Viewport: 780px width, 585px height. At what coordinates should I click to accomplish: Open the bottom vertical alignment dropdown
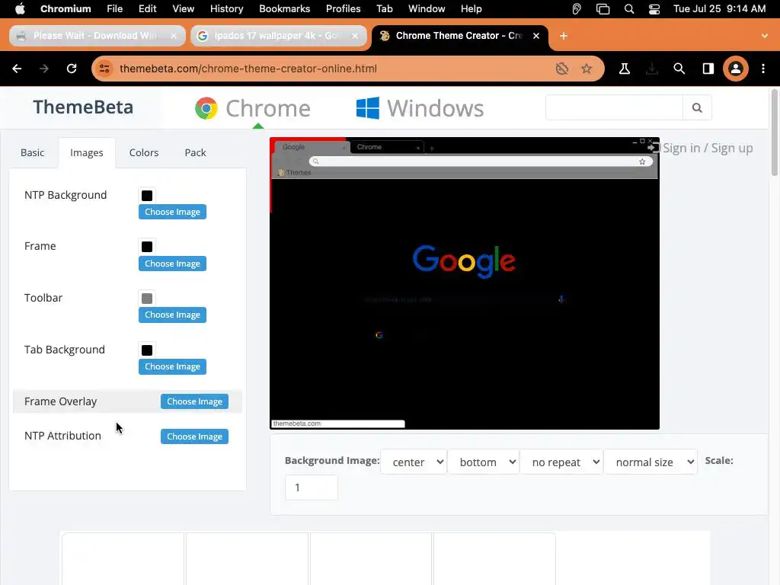pos(484,462)
